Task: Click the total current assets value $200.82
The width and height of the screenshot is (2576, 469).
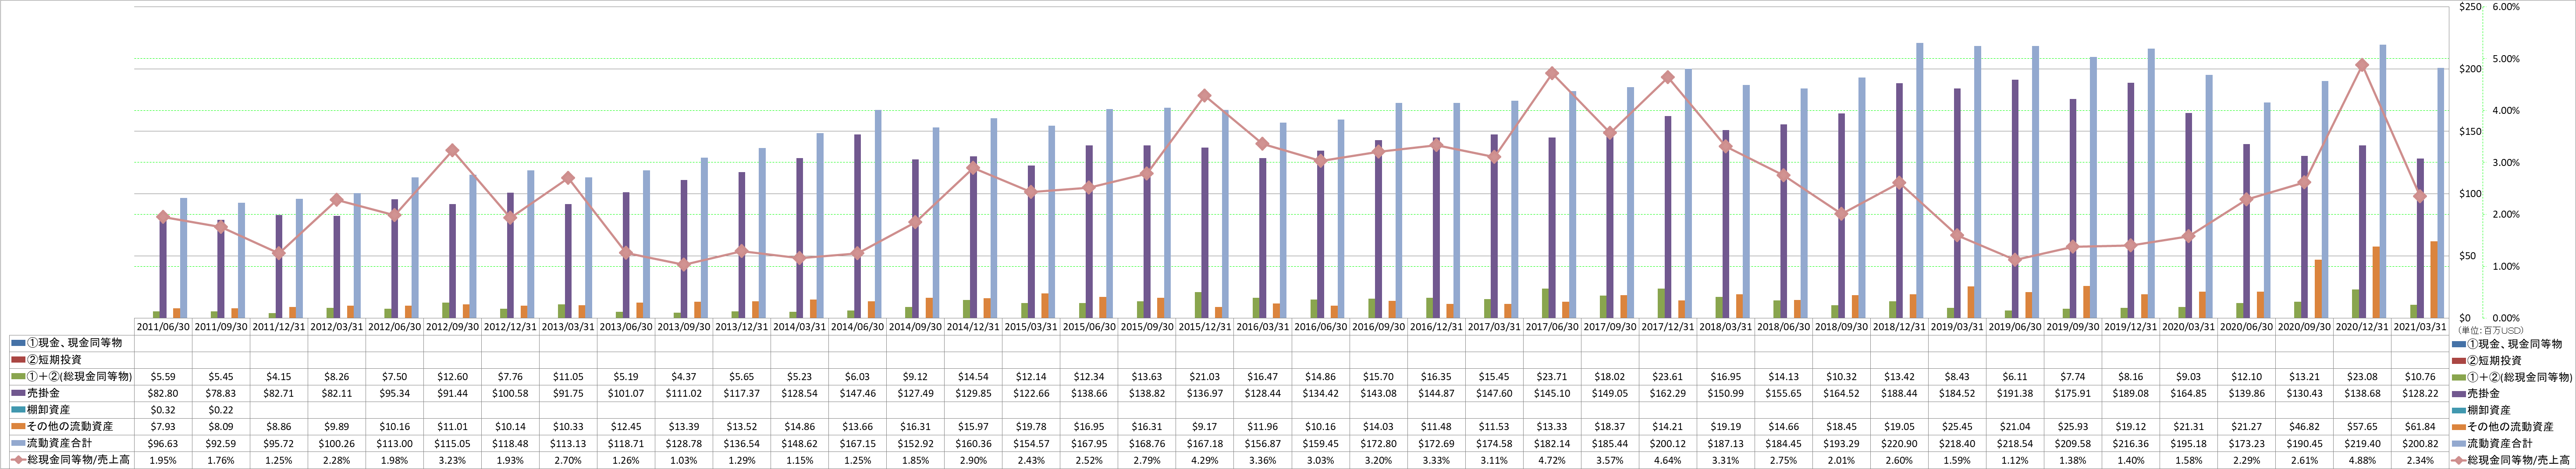Action: click(x=2421, y=444)
